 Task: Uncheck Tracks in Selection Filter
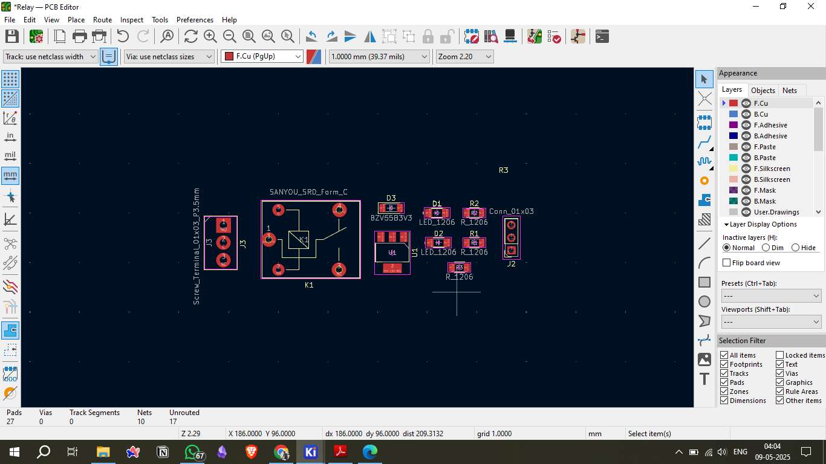coord(724,373)
